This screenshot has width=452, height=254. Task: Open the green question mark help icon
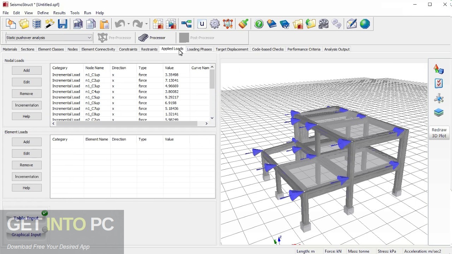click(259, 24)
